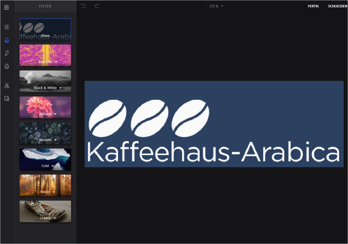The width and height of the screenshot is (348, 244).
Task: Expand the Warm filter arrow
Action: coord(54,192)
